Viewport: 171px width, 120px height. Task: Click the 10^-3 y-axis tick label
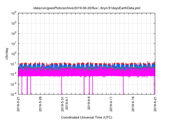click(x=13, y=84)
